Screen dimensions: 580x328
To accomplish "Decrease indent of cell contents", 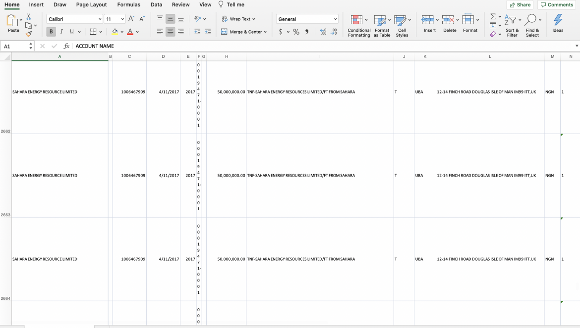I will [x=197, y=32].
